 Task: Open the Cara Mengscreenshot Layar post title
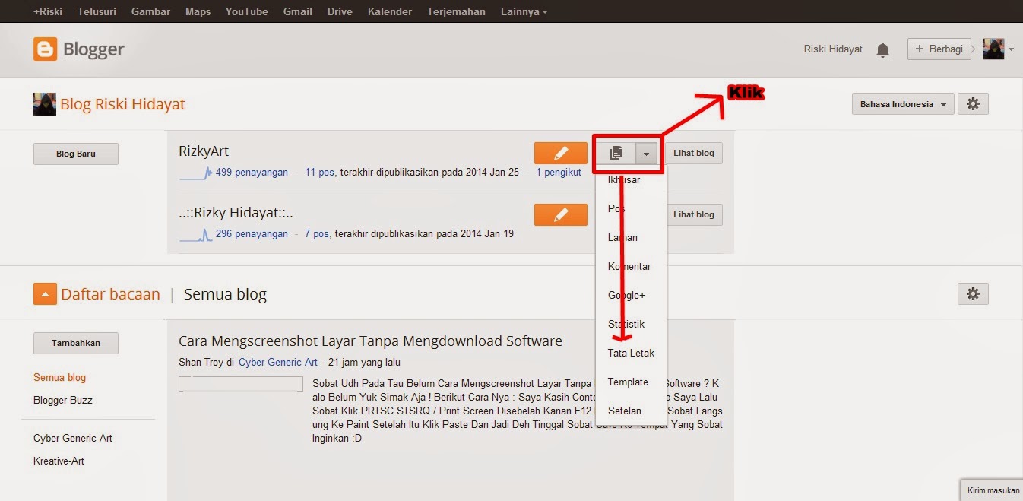tap(370, 341)
